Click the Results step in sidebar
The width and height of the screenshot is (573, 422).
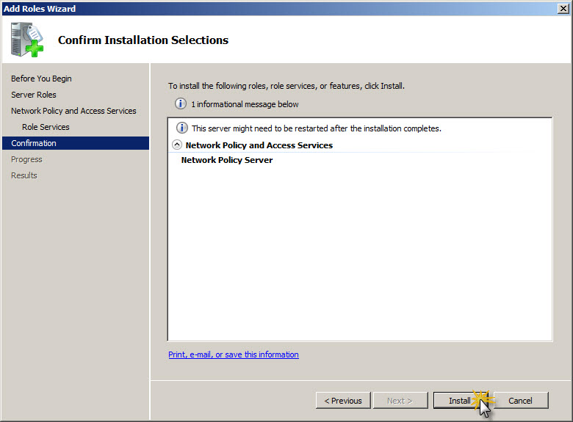24,175
